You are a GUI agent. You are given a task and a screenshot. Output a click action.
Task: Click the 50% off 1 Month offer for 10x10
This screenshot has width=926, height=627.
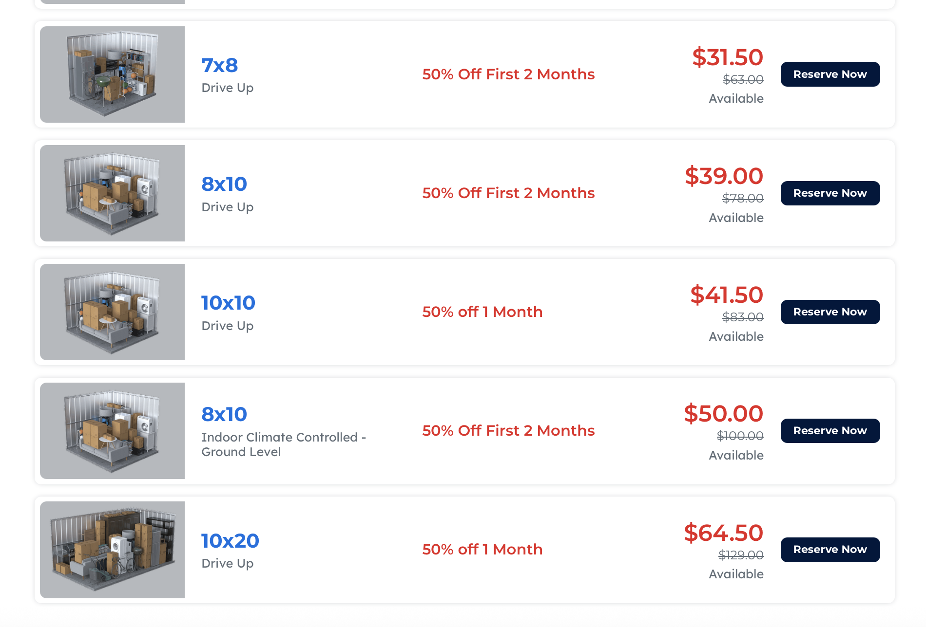pos(482,312)
